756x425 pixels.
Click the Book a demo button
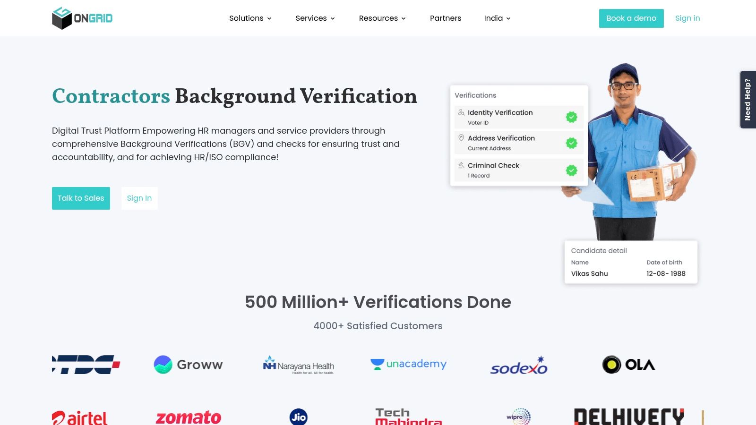[x=631, y=18]
